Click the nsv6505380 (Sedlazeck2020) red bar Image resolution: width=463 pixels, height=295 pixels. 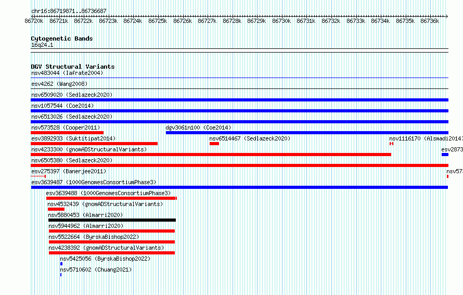(x=239, y=165)
